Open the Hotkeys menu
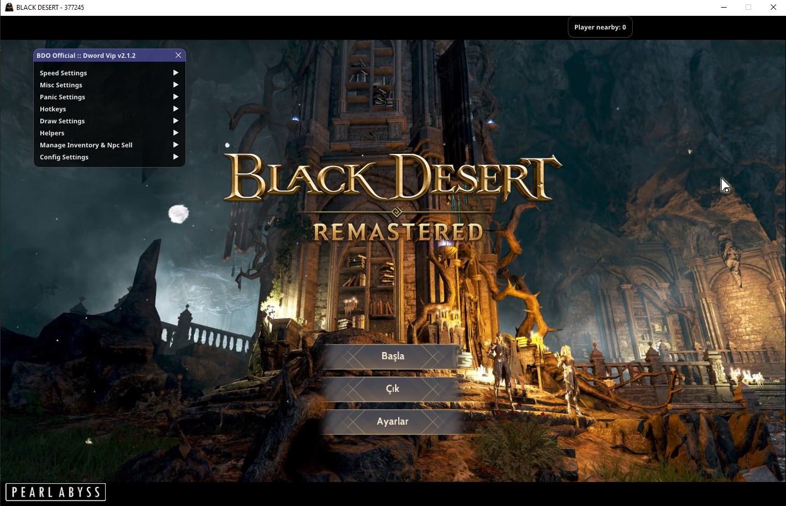The width and height of the screenshot is (786, 506). point(109,109)
